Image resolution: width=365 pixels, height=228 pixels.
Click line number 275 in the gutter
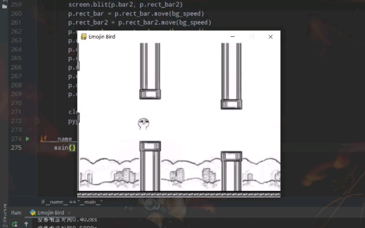point(16,147)
